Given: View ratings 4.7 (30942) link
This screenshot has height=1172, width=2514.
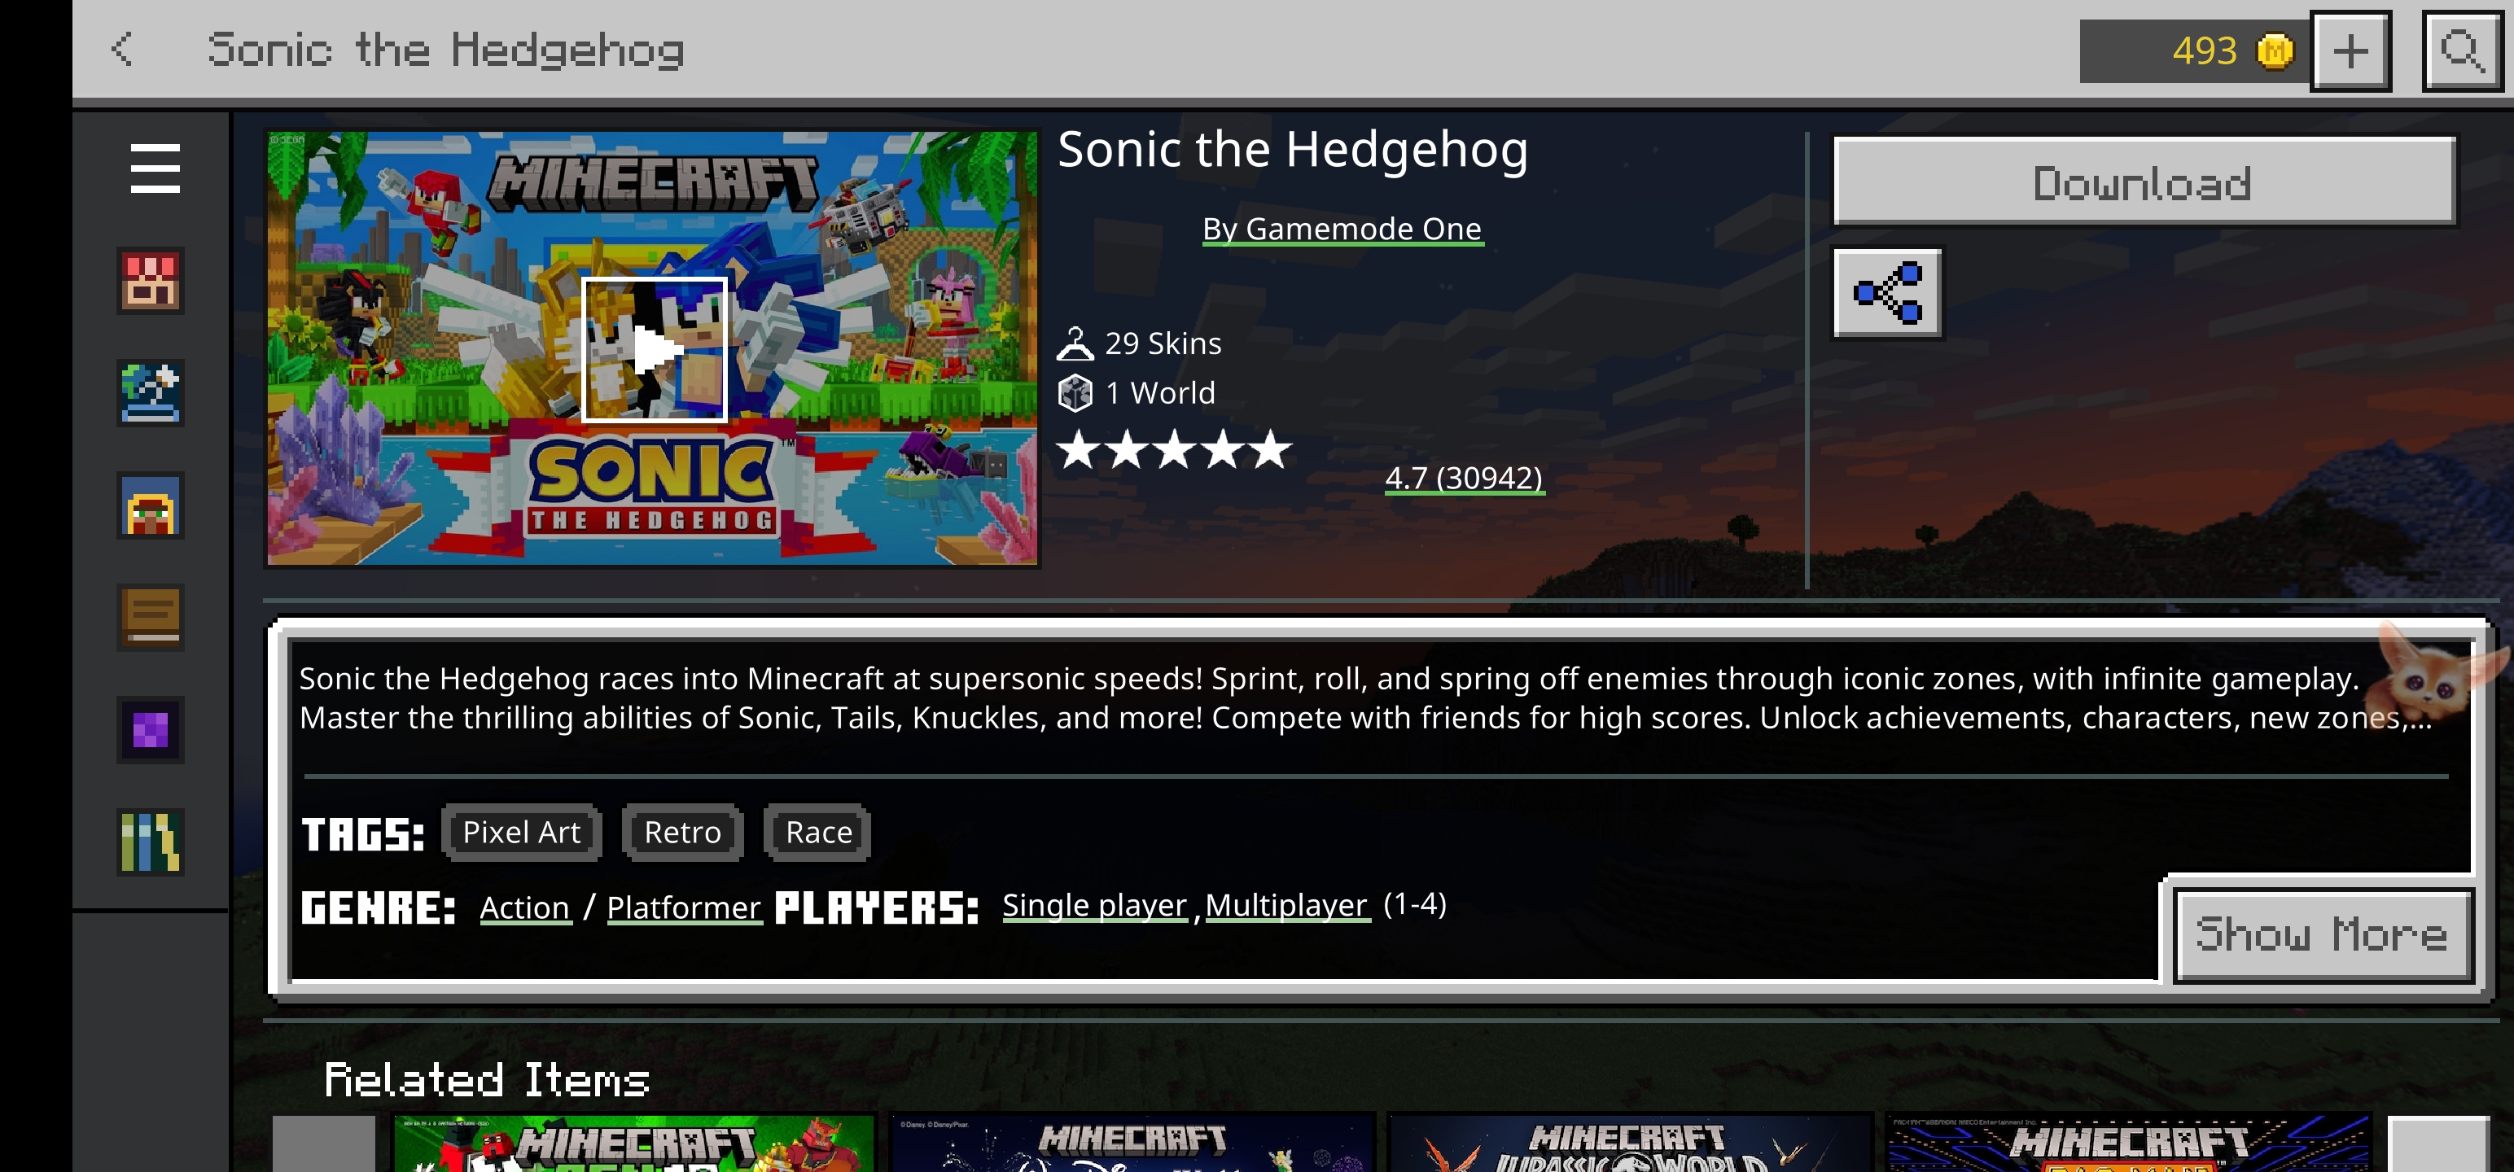Looking at the screenshot, I should (1464, 479).
